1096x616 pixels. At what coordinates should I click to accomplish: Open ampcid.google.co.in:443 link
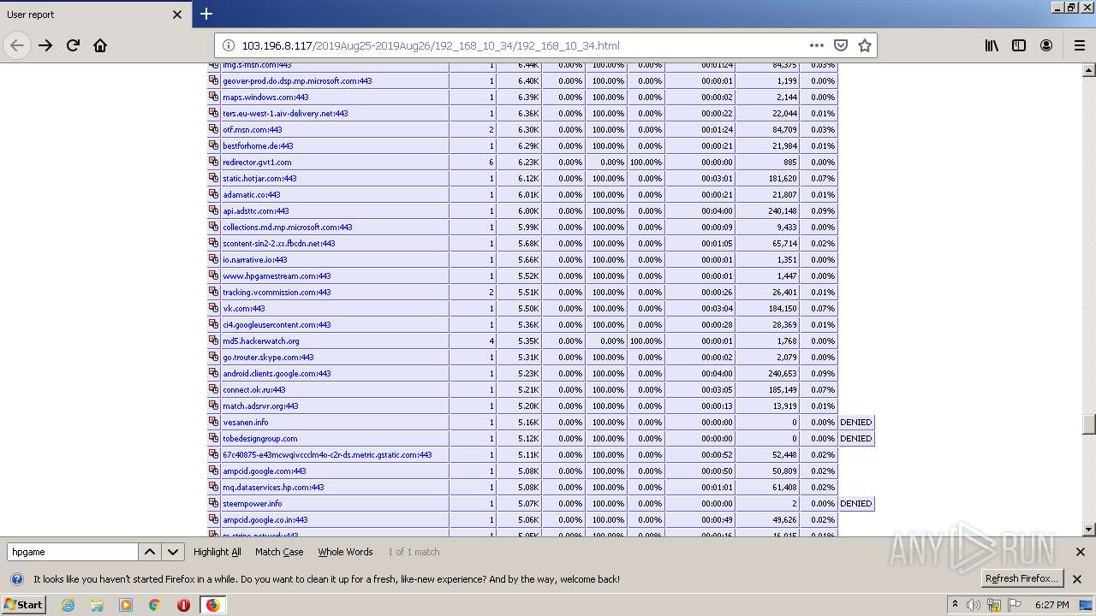(x=265, y=519)
